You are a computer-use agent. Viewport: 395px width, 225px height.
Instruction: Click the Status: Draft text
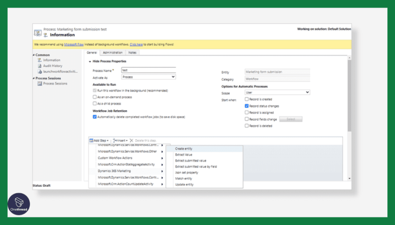click(42, 185)
